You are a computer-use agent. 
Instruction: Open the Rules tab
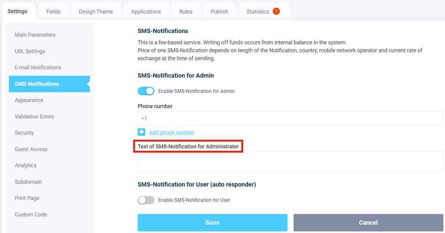tap(186, 12)
